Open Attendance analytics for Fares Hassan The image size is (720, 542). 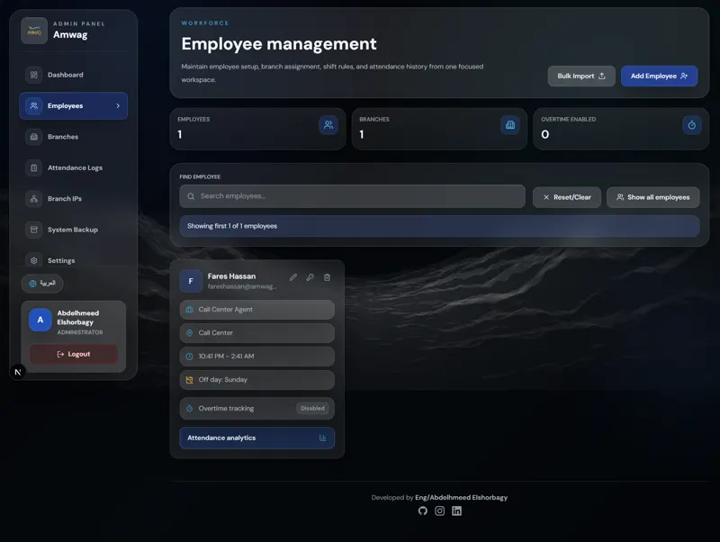pyautogui.click(x=257, y=438)
